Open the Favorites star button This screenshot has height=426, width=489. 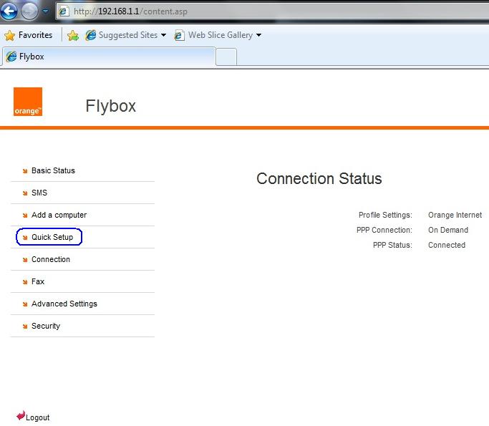(29, 35)
